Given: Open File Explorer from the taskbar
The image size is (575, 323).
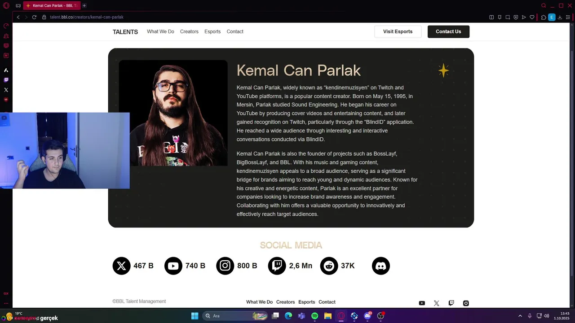Looking at the screenshot, I should coord(328,316).
